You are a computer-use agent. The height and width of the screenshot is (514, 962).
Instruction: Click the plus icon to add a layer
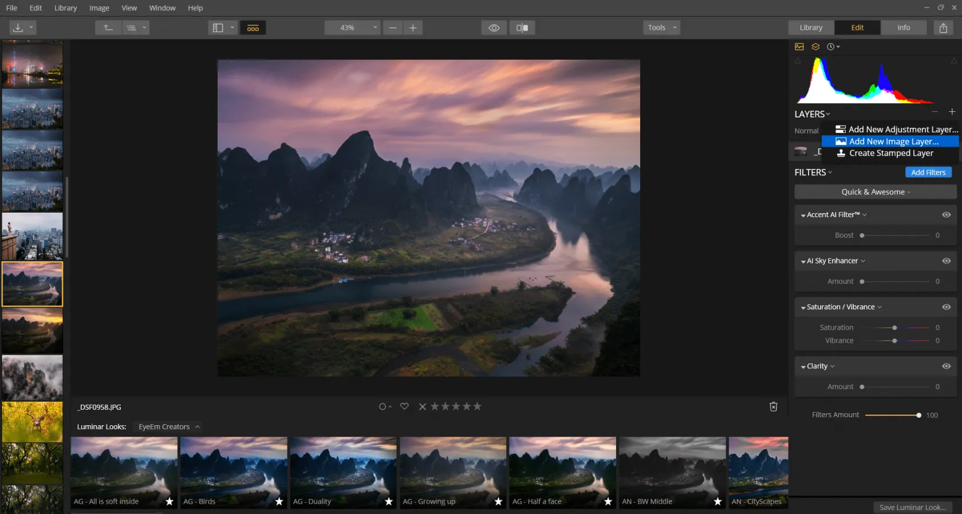952,112
